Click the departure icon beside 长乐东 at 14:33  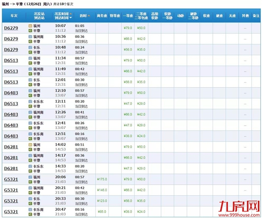click(30, 166)
